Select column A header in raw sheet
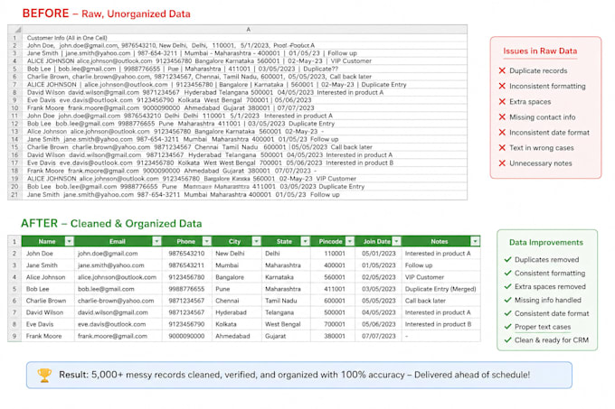The height and width of the screenshot is (409, 615). point(248,30)
